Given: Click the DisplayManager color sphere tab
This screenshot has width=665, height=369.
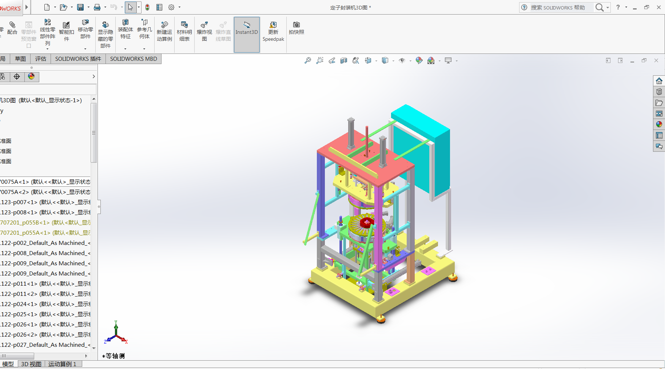Looking at the screenshot, I should point(31,77).
